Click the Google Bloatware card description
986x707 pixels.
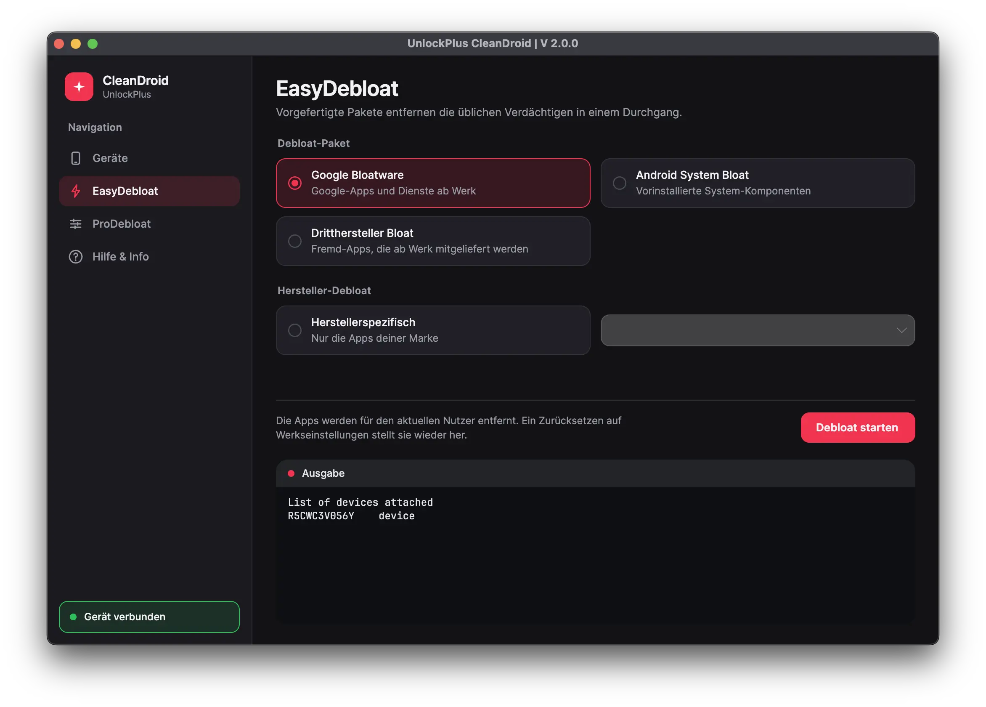(x=393, y=191)
